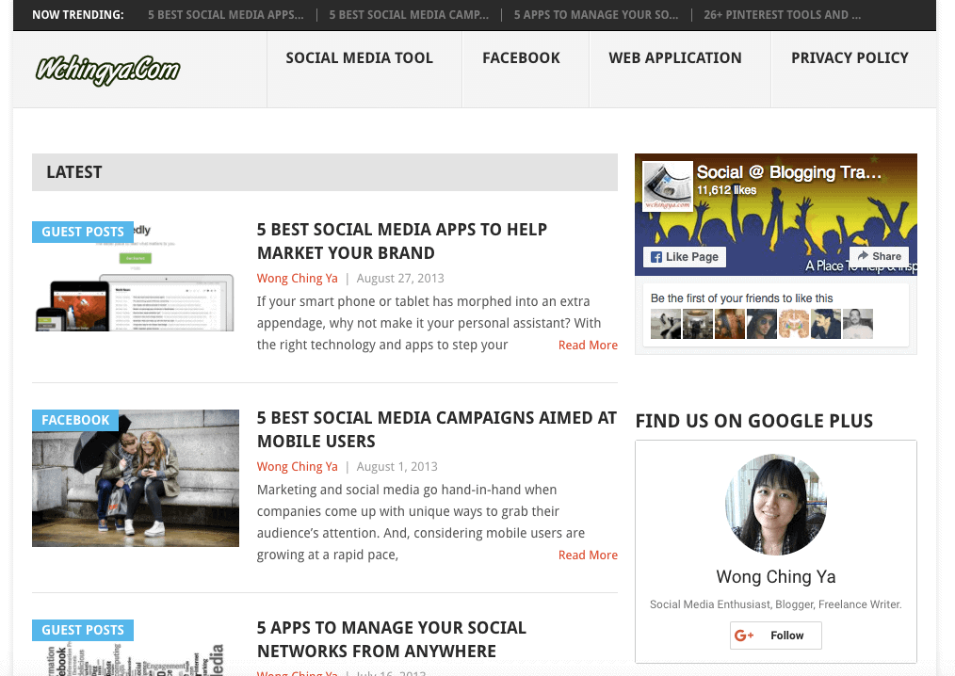This screenshot has height=676, width=955.
Task: Open Facebook page profile picture thumbnail
Action: coord(668,186)
